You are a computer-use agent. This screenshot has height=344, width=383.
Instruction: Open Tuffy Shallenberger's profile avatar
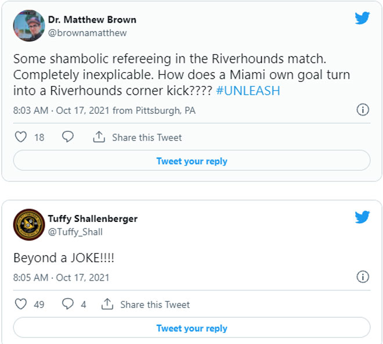29,225
